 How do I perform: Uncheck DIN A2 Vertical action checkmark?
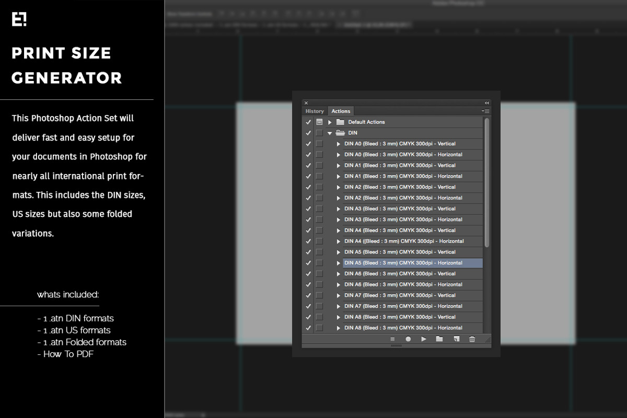click(308, 187)
